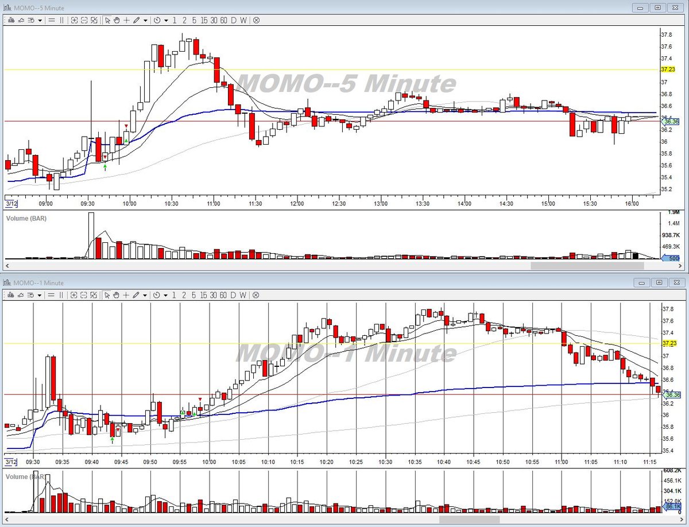Select horizontal line tool in 5 Minute chart

(52, 20)
